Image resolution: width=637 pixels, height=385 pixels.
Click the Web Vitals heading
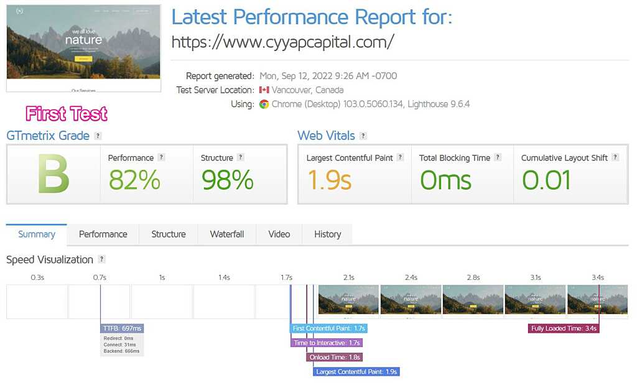(x=326, y=136)
